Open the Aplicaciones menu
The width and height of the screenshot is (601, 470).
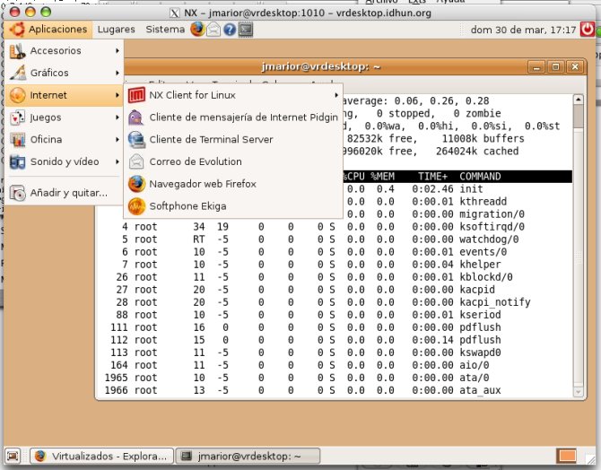[x=48, y=30]
